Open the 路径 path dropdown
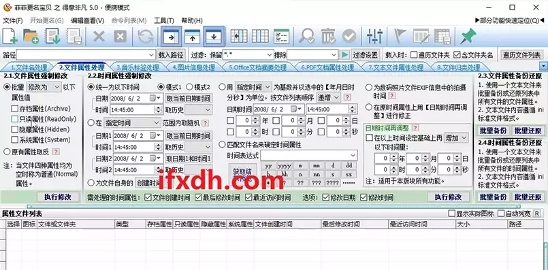Image resolution: width=548 pixels, height=270 pixels. (151, 55)
